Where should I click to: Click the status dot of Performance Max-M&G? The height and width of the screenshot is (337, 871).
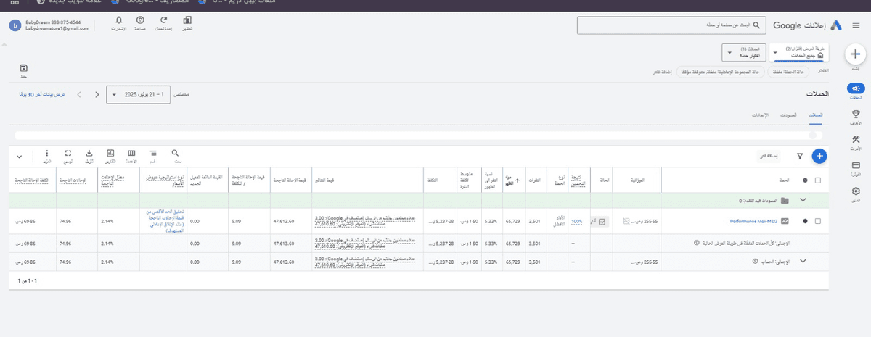pos(804,220)
